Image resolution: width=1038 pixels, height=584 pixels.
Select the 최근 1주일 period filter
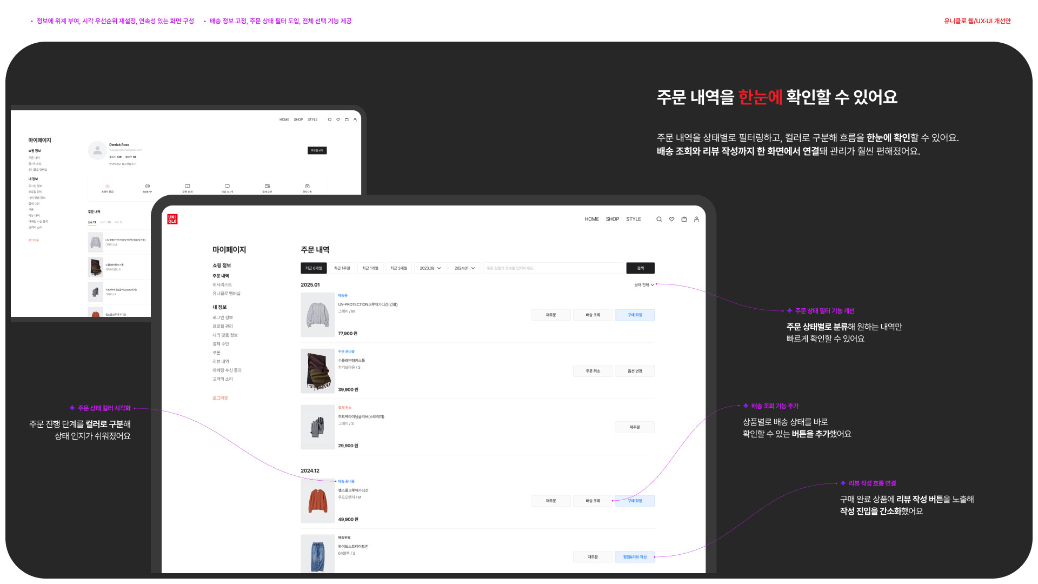pos(342,268)
